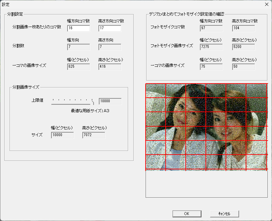The width and height of the screenshot is (272, 221).
Task: Click the mosaic frame height field showing 50
Action: [x=243, y=67]
